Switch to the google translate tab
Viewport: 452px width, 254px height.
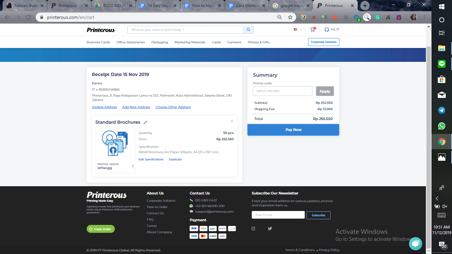291,6
